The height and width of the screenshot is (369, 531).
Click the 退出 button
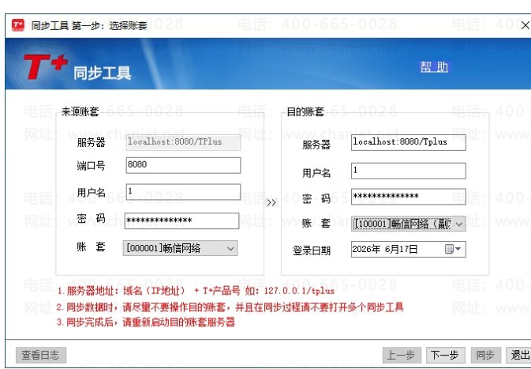(x=519, y=356)
